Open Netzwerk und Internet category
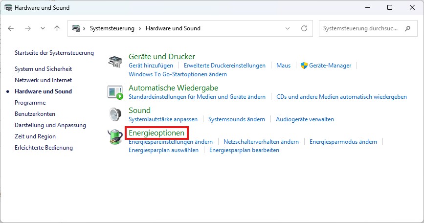Viewport: 424px width, 223px height. [43, 80]
